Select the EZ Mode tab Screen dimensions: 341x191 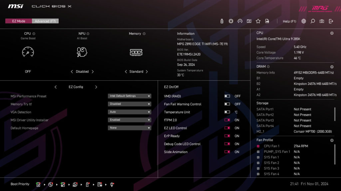tap(18, 21)
